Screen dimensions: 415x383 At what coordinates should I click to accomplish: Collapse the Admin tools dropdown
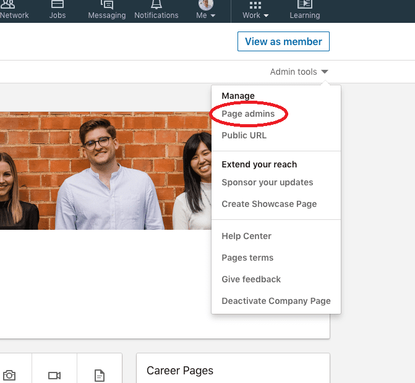(x=299, y=72)
